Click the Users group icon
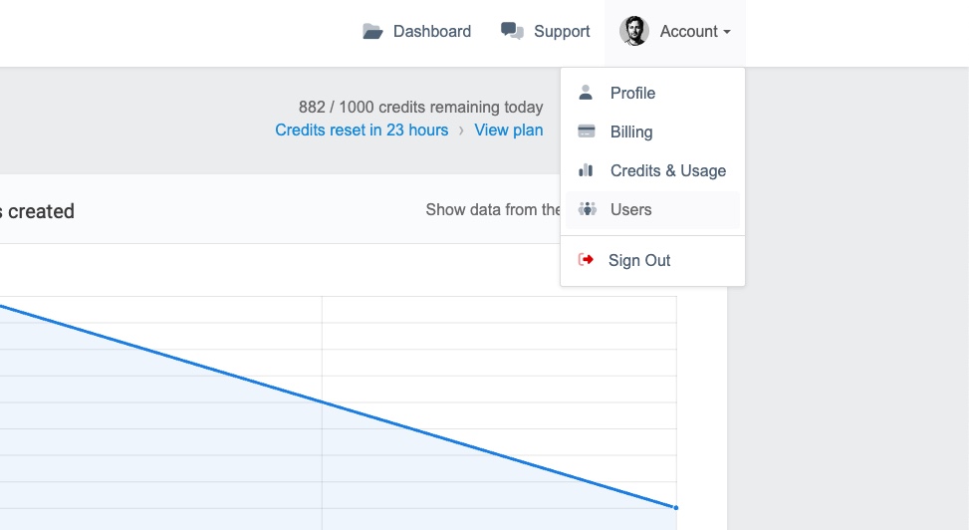Viewport: 969px width, 530px height. click(588, 209)
